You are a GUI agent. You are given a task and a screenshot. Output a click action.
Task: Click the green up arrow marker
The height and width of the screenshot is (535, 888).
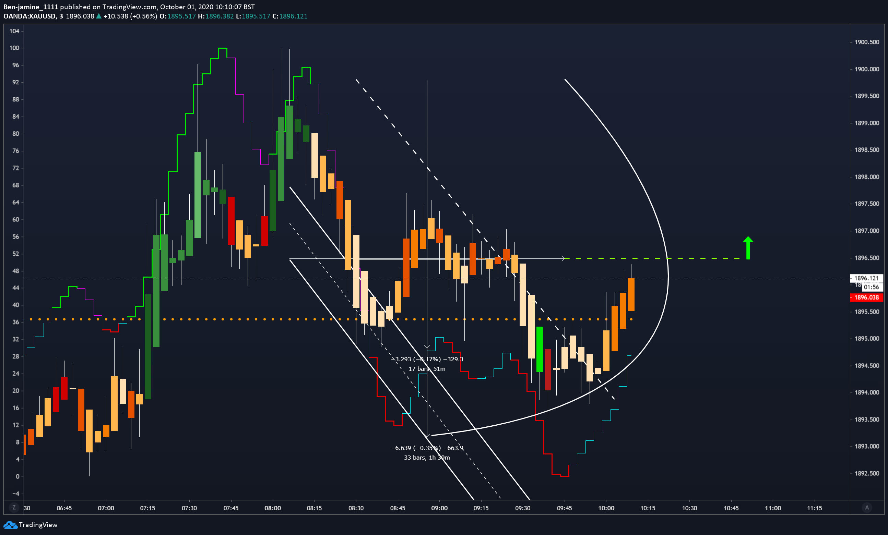(748, 248)
